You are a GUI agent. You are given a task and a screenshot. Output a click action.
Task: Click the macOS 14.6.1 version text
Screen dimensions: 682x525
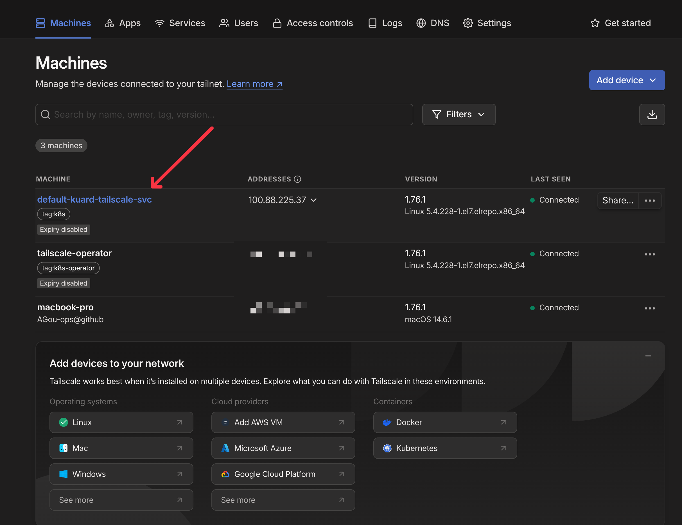(428, 319)
